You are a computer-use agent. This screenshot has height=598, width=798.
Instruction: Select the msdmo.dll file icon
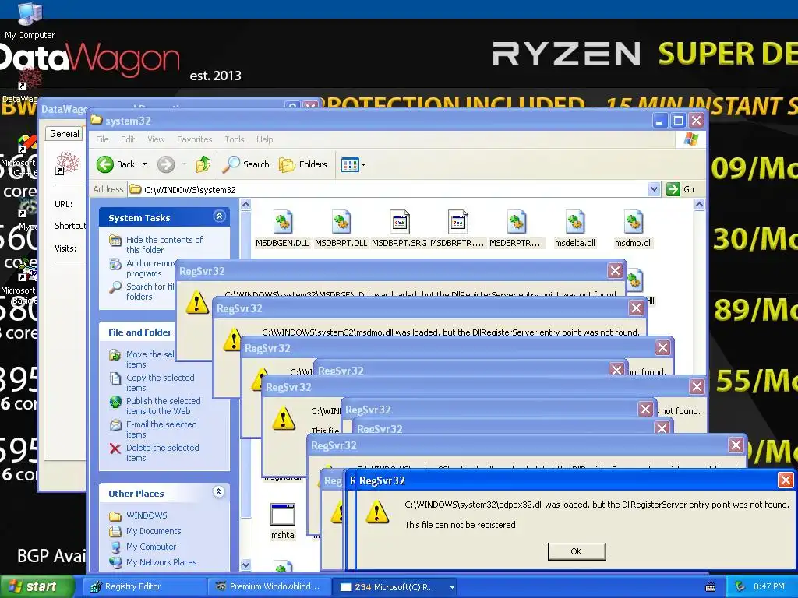click(x=633, y=228)
